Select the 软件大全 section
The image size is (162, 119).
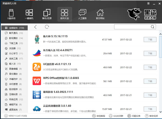pyautogui.click(x=65, y=14)
